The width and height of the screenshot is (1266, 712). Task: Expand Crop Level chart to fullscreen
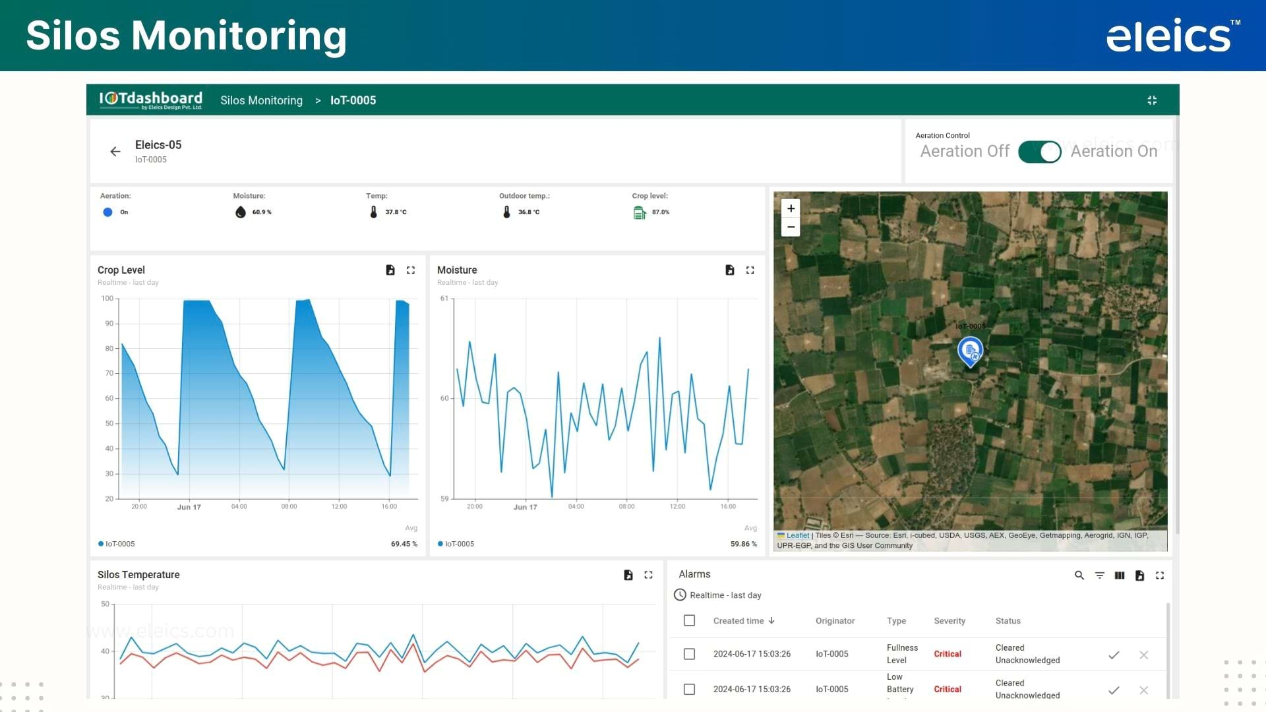coord(411,270)
